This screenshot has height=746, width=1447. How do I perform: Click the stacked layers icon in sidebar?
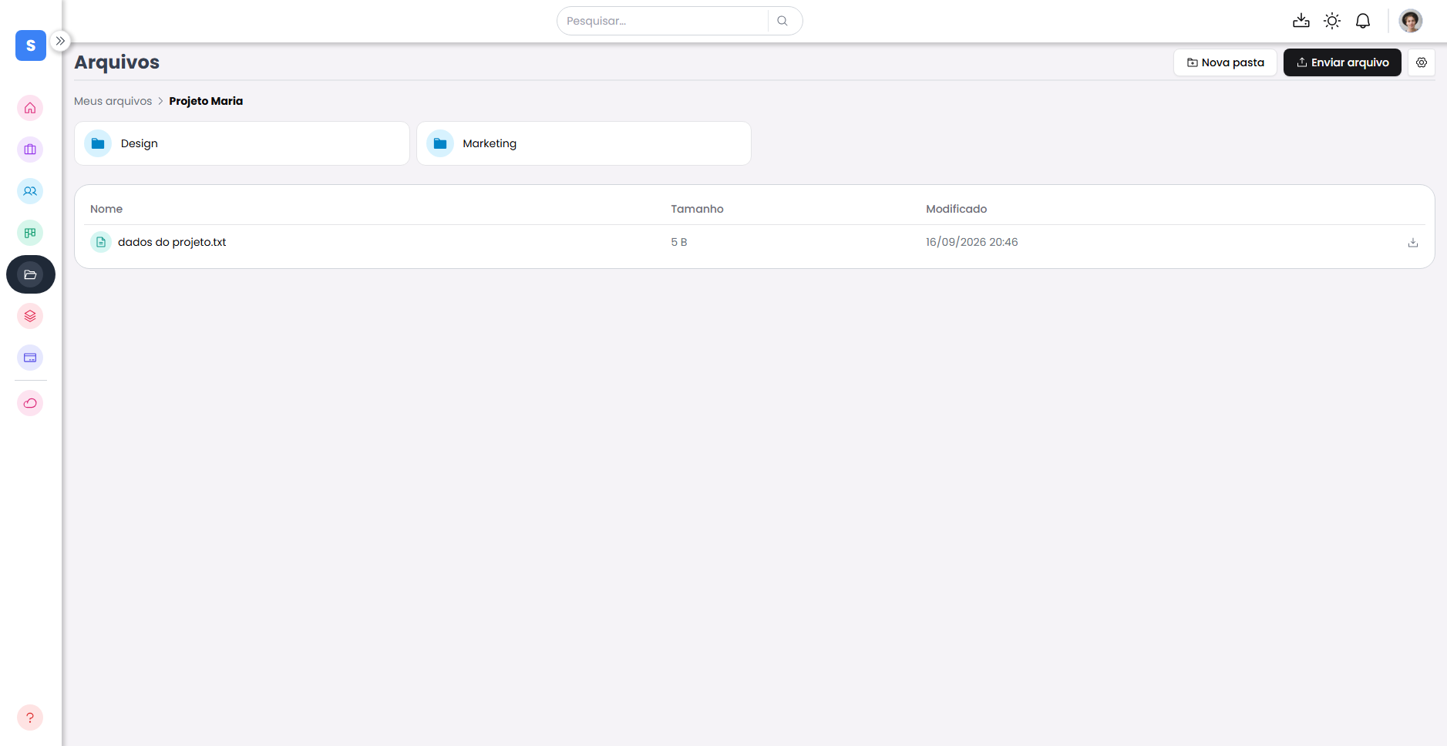[30, 316]
